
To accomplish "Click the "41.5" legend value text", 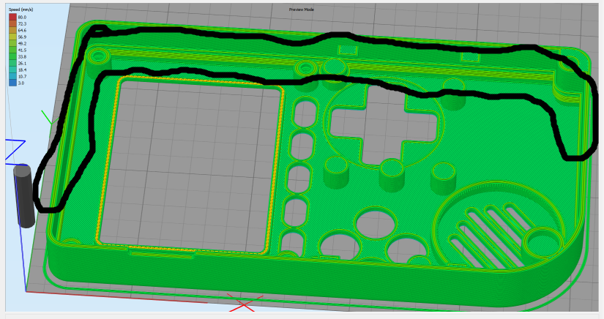I will 22,50.
